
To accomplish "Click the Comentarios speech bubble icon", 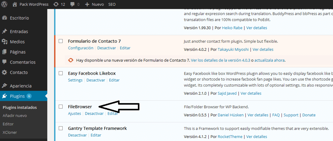I will [5, 62].
